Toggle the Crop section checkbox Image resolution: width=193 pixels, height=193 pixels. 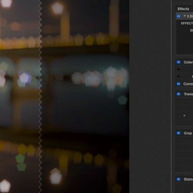point(179,133)
